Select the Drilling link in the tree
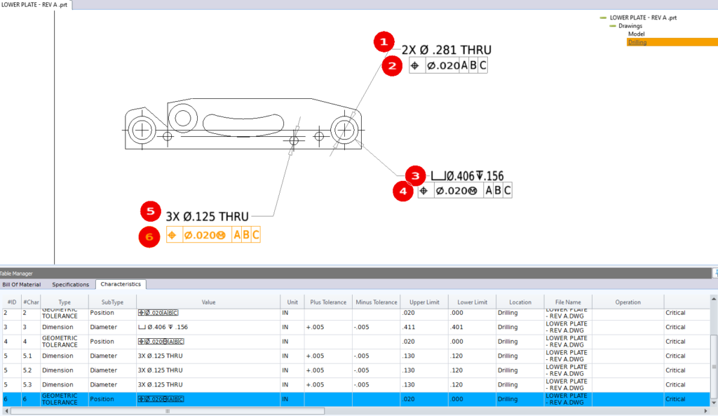Viewport: 718px width, 416px height. (x=637, y=41)
